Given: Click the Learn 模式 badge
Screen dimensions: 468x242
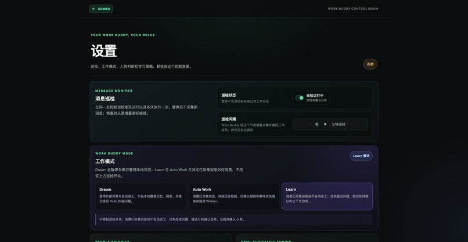Looking at the screenshot, I should point(361,156).
